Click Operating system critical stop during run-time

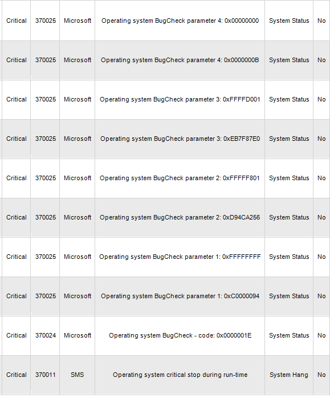[180, 375]
